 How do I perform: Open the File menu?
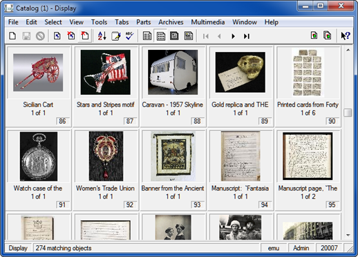pyautogui.click(x=13, y=22)
